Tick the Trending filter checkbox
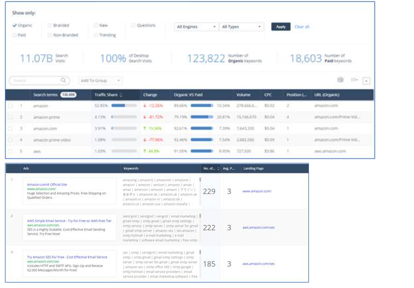414x288 pixels. click(96, 35)
